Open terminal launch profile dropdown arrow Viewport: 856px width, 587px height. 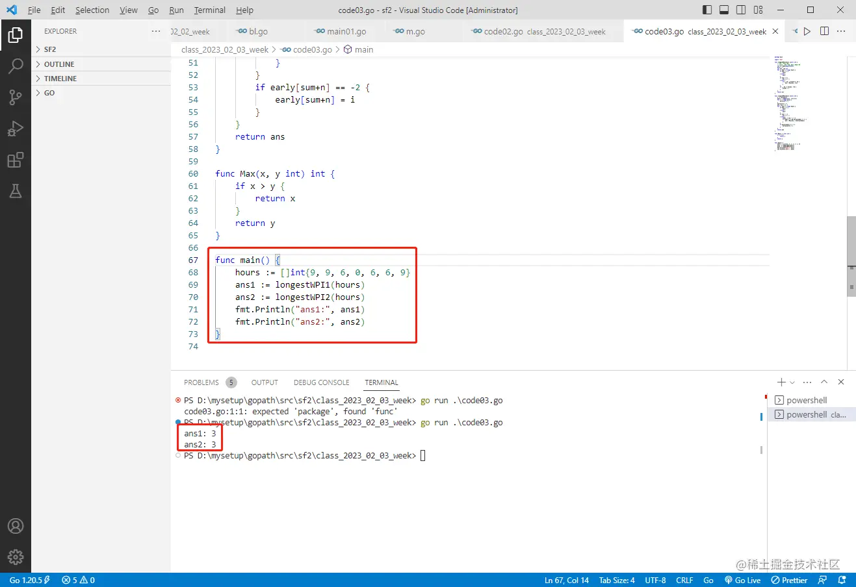click(x=792, y=382)
